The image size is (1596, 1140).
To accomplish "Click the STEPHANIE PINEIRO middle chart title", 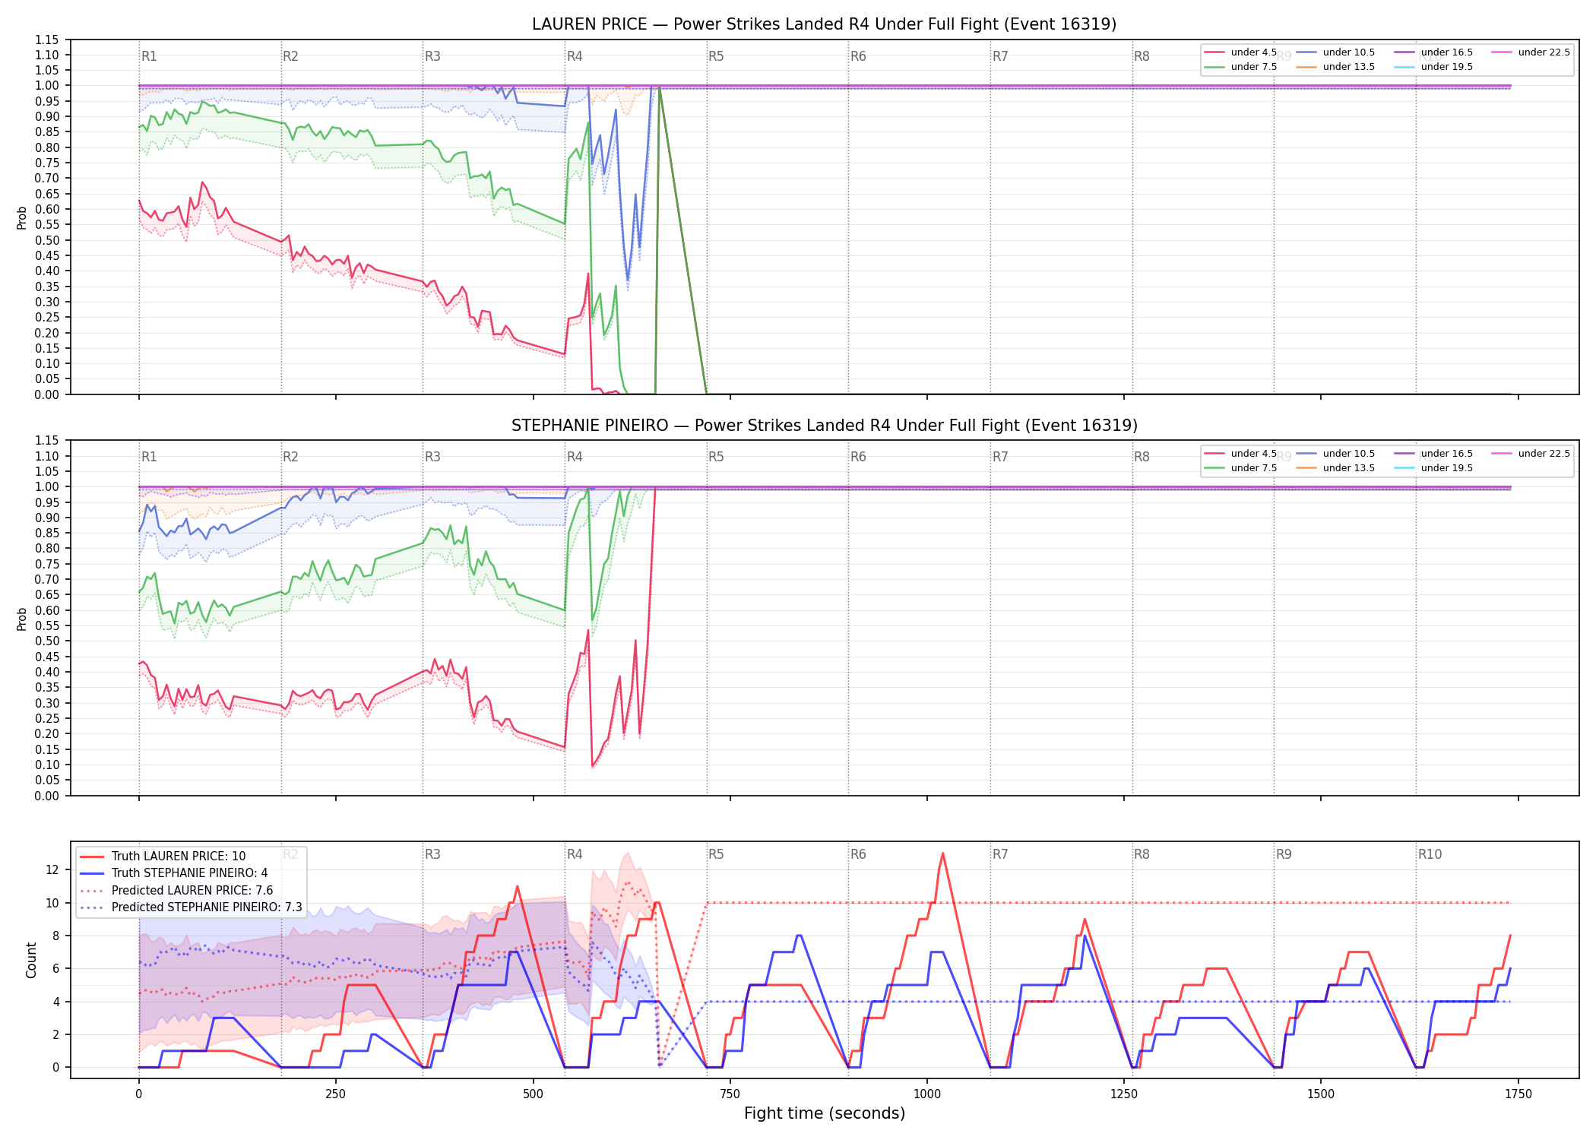I will pyautogui.click(x=824, y=426).
